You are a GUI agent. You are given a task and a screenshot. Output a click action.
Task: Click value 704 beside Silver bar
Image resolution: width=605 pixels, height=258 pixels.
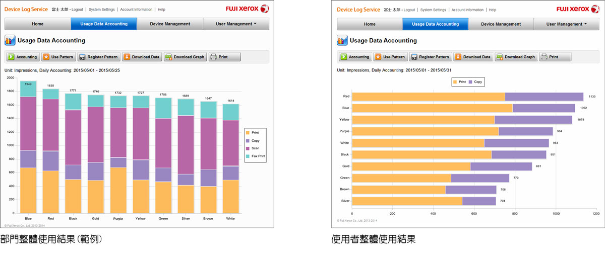[503, 201]
